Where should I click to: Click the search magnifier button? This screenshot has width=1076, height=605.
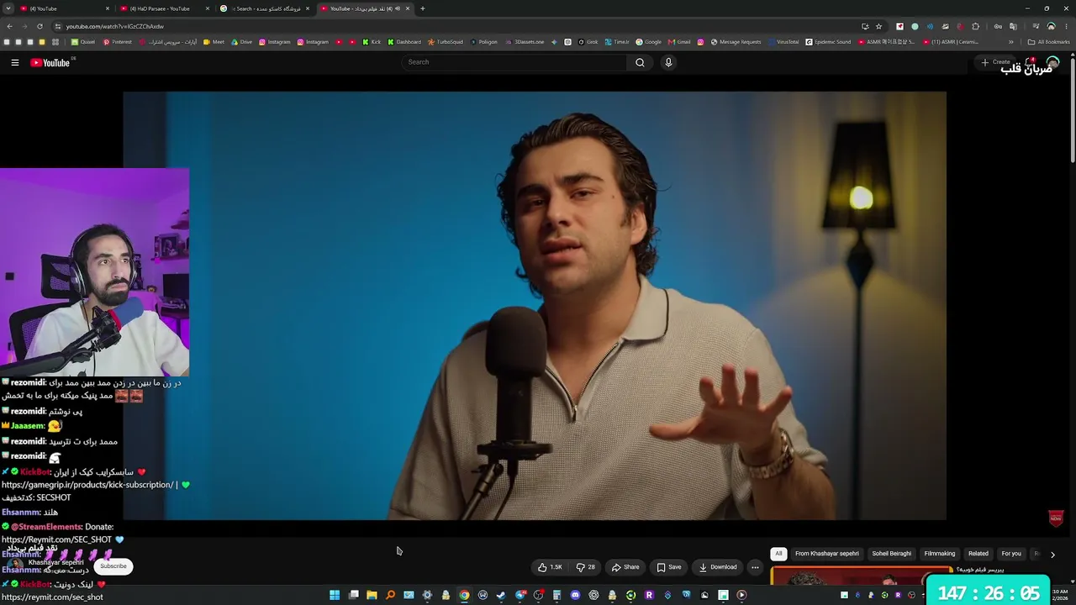point(640,62)
